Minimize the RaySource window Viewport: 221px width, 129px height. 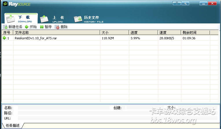coord(204,3)
